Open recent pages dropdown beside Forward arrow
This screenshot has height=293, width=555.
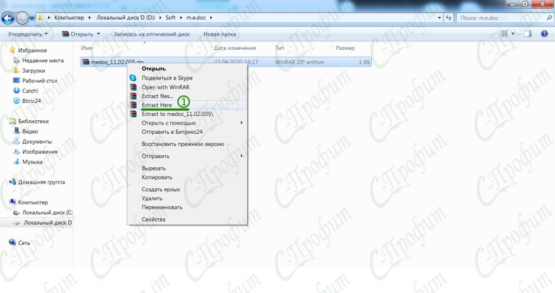(32, 18)
